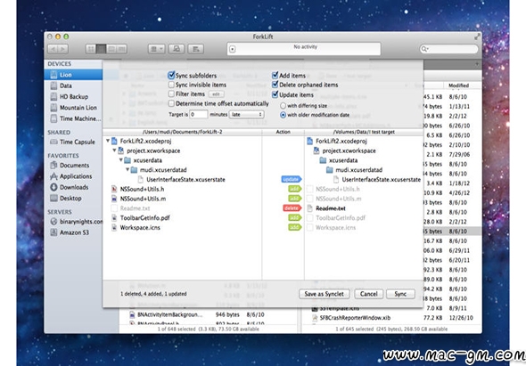Click add badge for NSSound+Utils.h

[x=295, y=189]
